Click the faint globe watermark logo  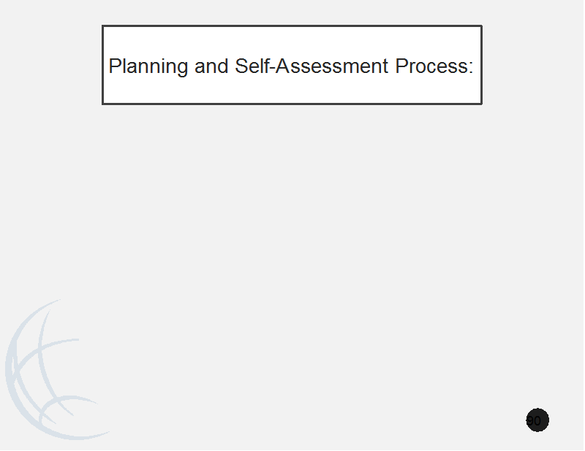[56, 369]
